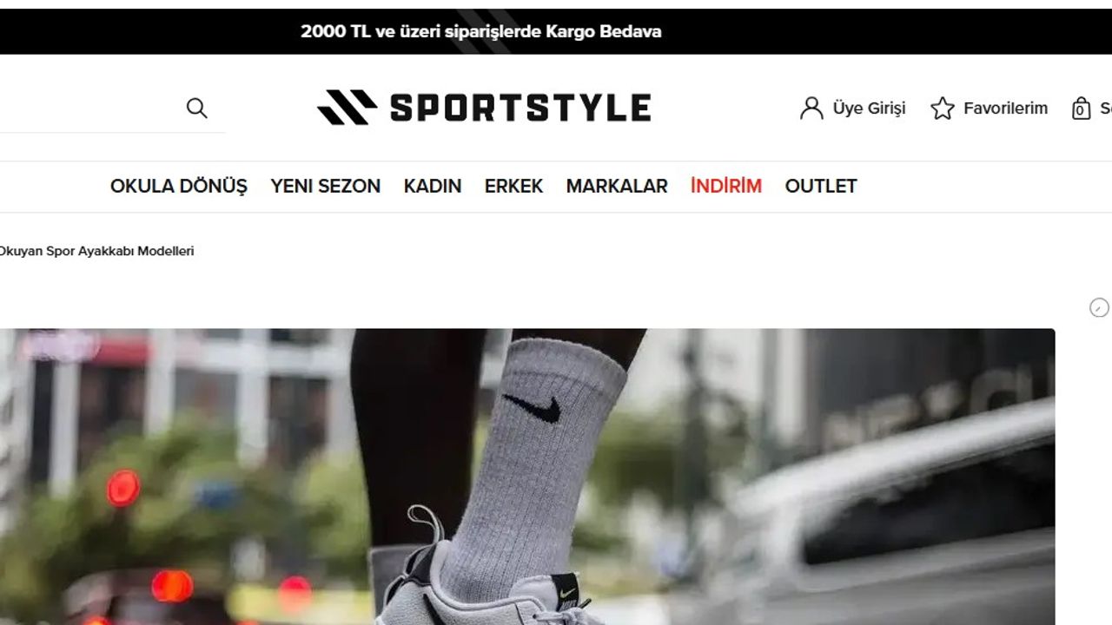Viewport: 1112px width, 625px height.
Task: Go home via SPORTSTYLE wordmark
Action: (x=520, y=108)
